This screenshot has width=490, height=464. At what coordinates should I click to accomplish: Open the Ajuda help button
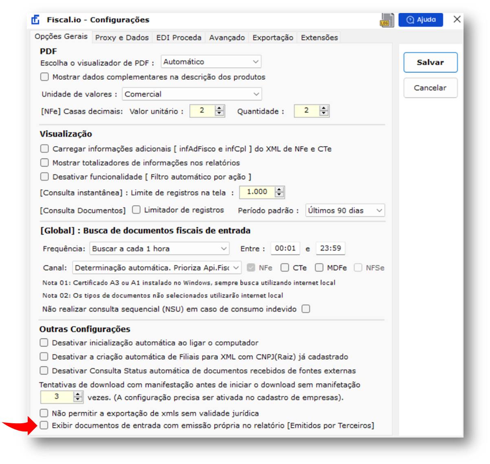(x=421, y=20)
